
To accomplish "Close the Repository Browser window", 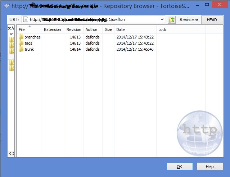I will (x=220, y=5).
